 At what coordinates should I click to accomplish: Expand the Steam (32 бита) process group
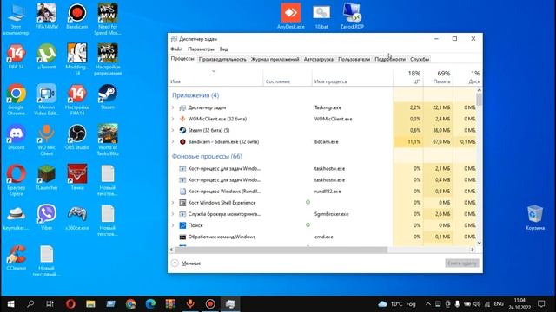tap(173, 130)
